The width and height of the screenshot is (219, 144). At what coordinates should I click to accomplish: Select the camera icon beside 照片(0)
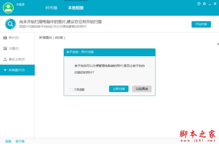pos(5,38)
